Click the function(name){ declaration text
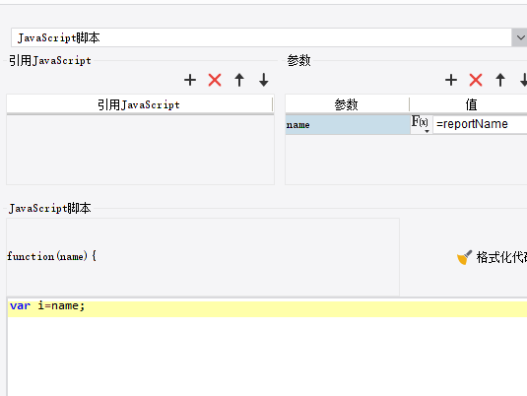Image resolution: width=527 pixels, height=396 pixels. click(x=51, y=256)
